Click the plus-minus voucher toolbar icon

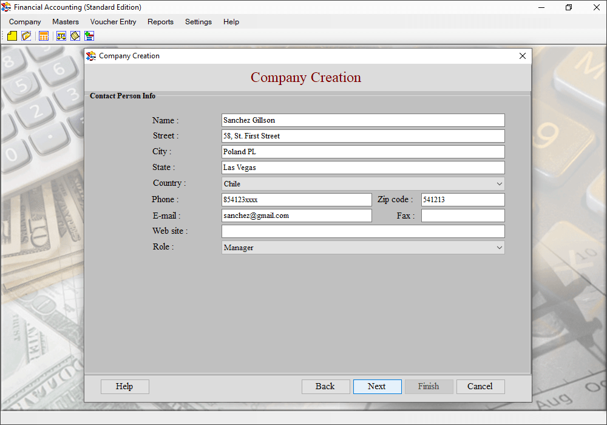pyautogui.click(x=89, y=36)
